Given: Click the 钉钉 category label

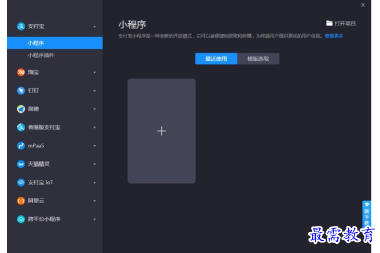Looking at the screenshot, I should coord(34,90).
